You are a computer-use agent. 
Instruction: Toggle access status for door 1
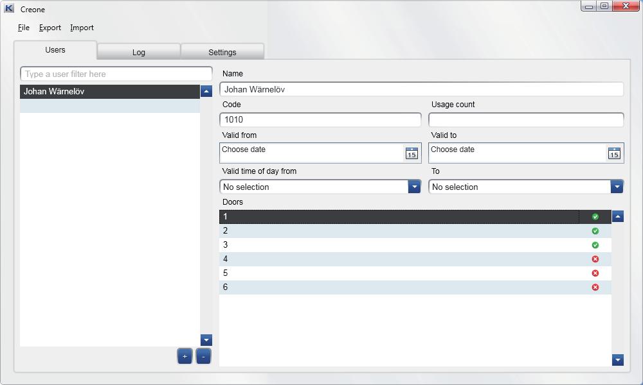(x=595, y=217)
